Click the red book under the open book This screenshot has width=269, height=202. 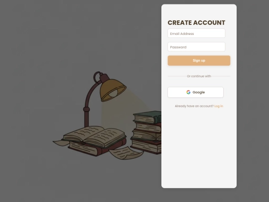click(97, 149)
